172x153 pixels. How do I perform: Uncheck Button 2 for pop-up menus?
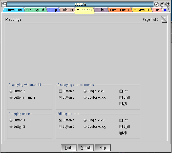pyautogui.click(x=67, y=97)
